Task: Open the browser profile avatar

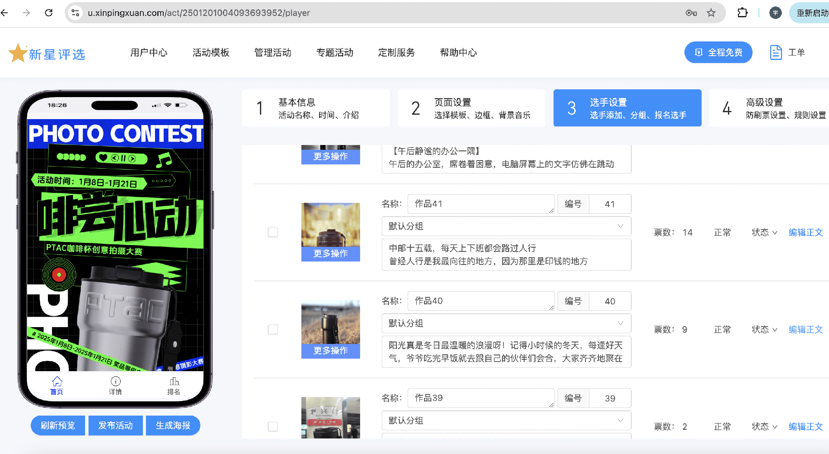Action: pos(775,13)
